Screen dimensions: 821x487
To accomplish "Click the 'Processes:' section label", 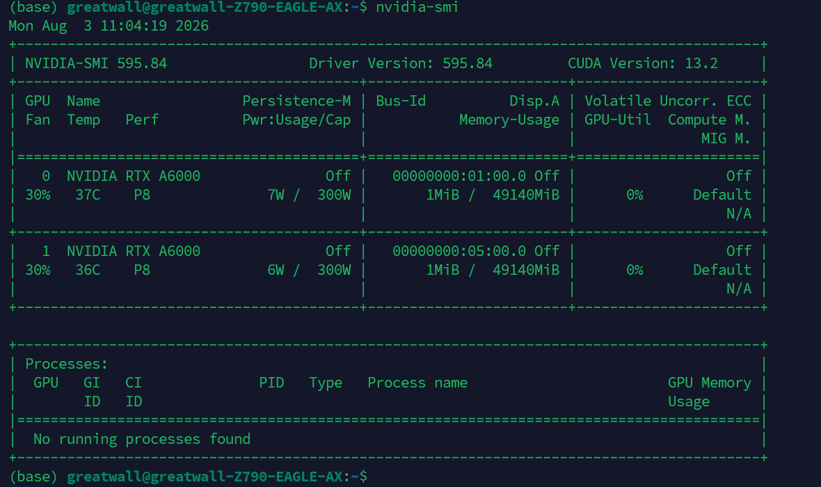I will click(67, 364).
